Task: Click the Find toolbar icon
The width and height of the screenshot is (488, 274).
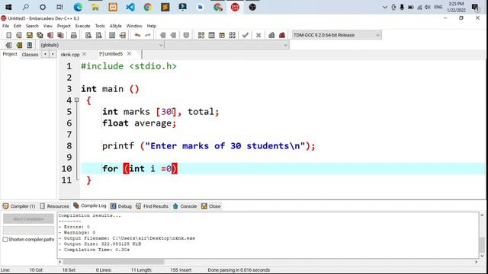Action: 88,35
